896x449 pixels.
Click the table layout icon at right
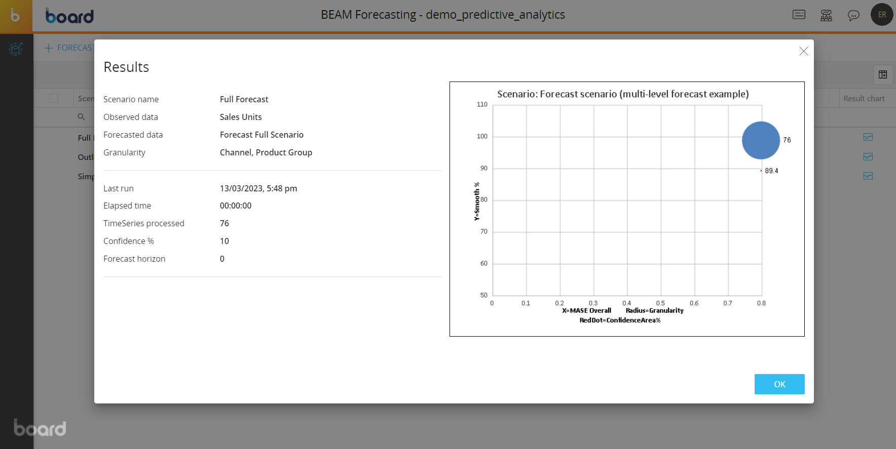(883, 74)
